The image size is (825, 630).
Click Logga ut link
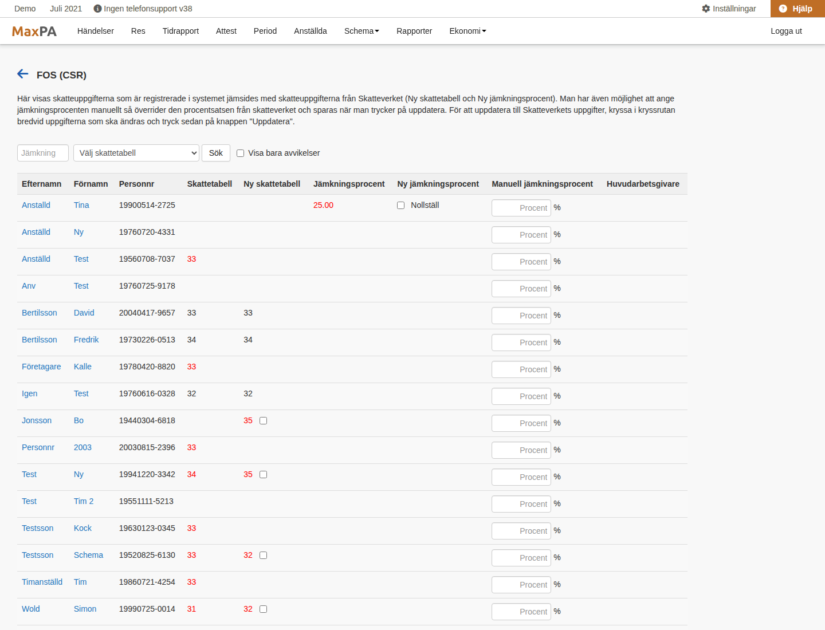pyautogui.click(x=786, y=31)
